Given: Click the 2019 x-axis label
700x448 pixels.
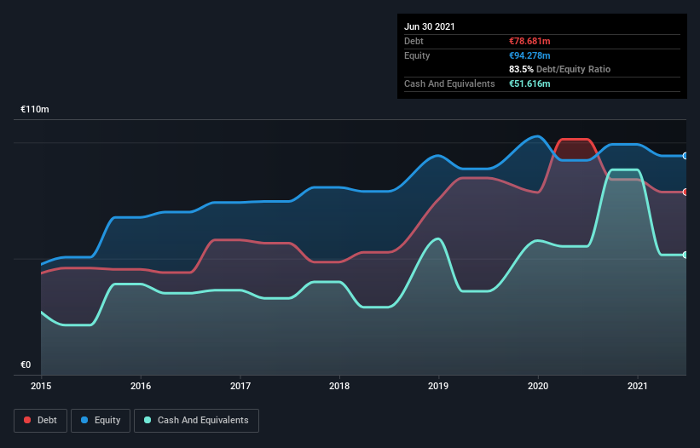Looking at the screenshot, I should tap(438, 386).
